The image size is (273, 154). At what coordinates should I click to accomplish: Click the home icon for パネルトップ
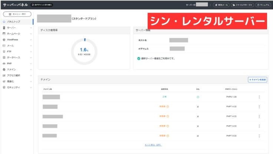pos(4,22)
